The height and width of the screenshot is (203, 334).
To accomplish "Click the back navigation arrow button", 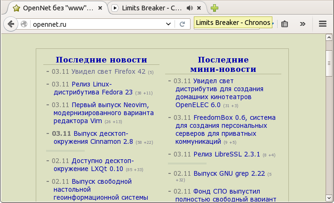I will click(x=11, y=24).
